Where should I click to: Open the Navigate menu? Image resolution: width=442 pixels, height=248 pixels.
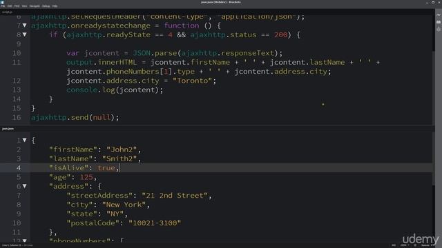click(35, 6)
